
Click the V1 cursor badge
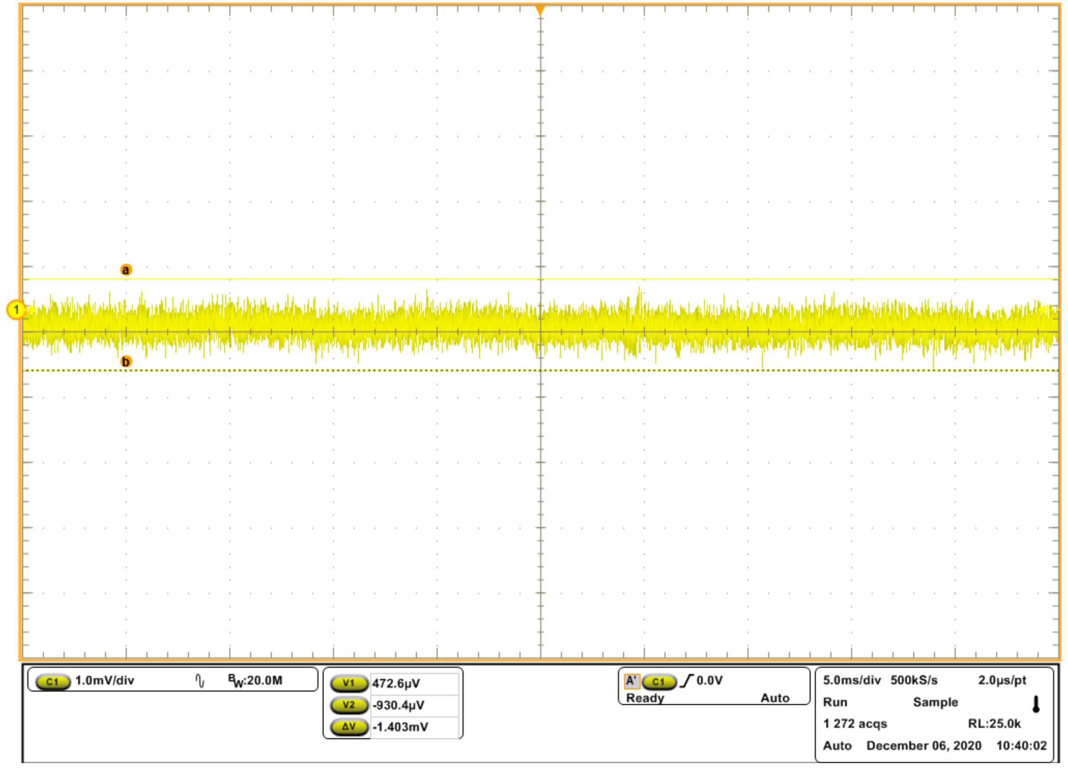(x=349, y=683)
